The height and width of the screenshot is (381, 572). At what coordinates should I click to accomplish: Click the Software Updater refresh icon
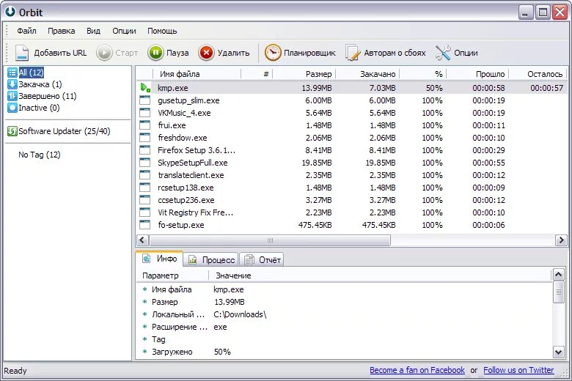tap(12, 131)
